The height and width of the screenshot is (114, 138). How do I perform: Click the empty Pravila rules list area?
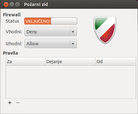coord(71,82)
